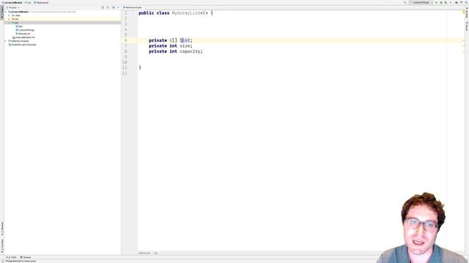Expand the External Libraries node
The width and height of the screenshot is (469, 263).
coord(6,41)
